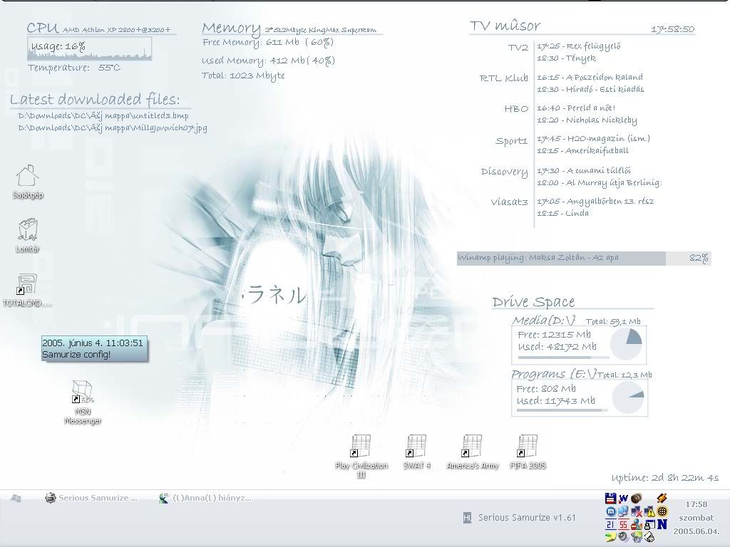Open the Lomtár recycle bin icon
Viewport: 730px width, 547px height.
tap(27, 231)
